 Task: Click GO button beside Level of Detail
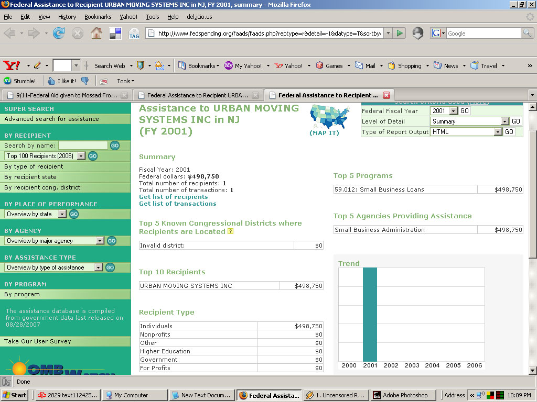click(x=516, y=121)
